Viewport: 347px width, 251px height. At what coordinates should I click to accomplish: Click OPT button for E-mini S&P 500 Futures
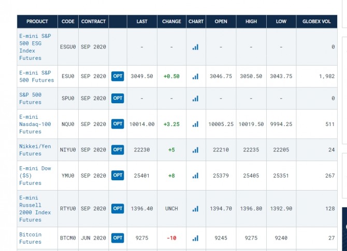118,76
